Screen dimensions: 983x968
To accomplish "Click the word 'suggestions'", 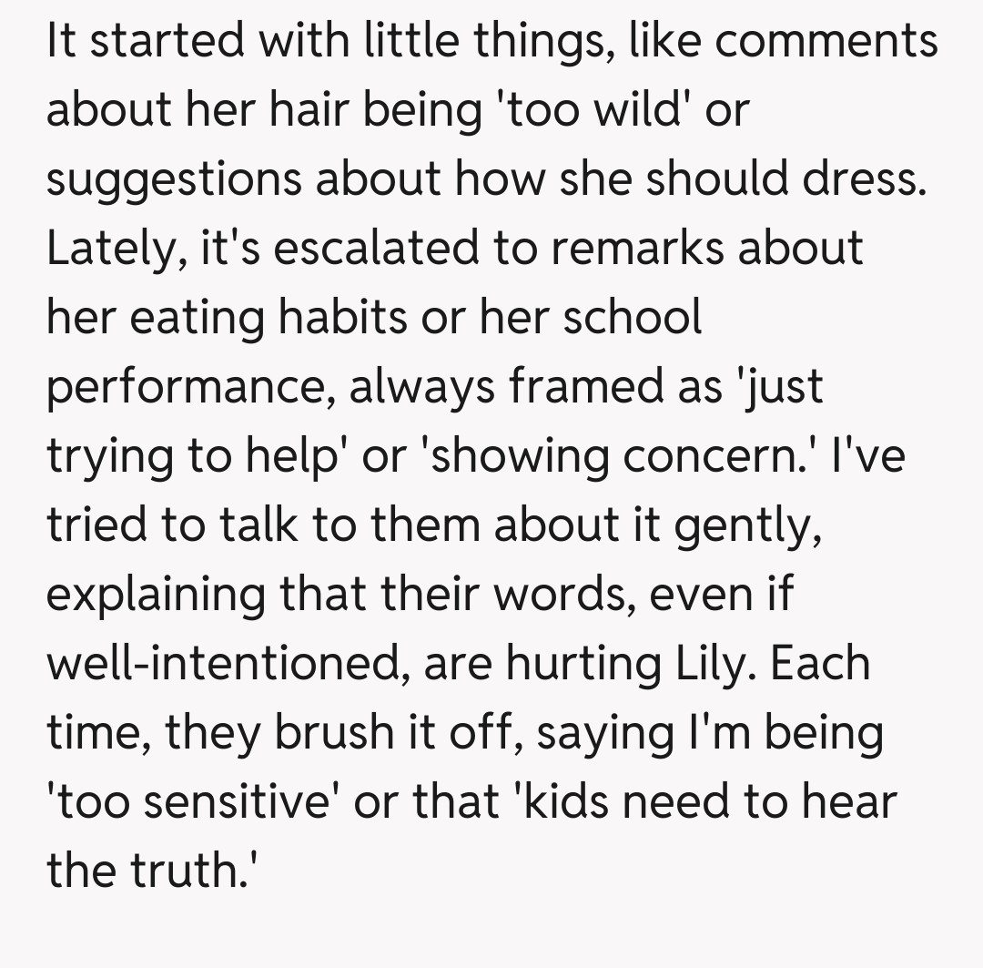I will click(173, 179).
